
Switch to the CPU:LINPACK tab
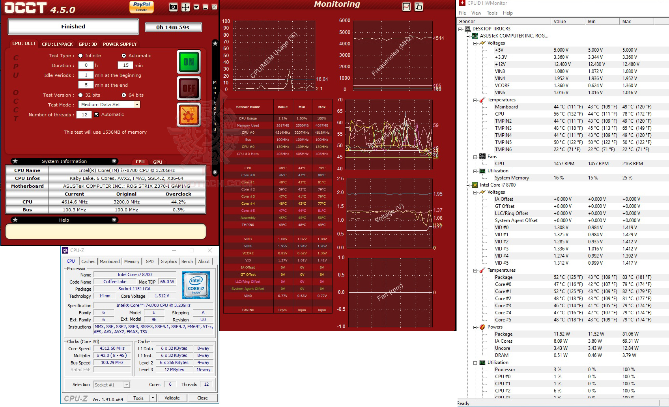[57, 44]
